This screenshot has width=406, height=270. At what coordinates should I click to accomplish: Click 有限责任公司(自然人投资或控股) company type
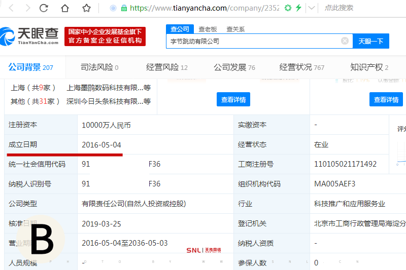(134, 204)
